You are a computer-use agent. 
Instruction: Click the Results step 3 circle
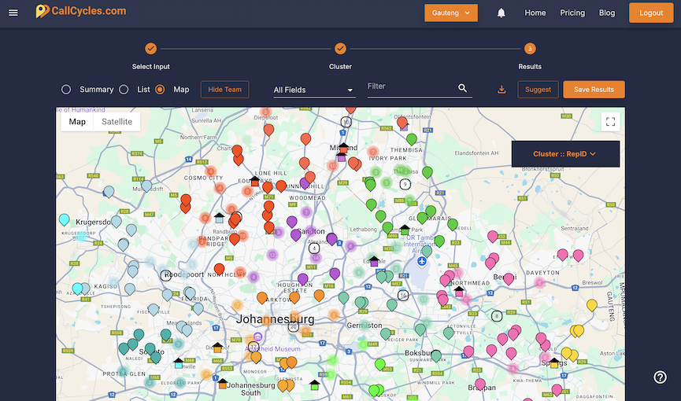(530, 49)
